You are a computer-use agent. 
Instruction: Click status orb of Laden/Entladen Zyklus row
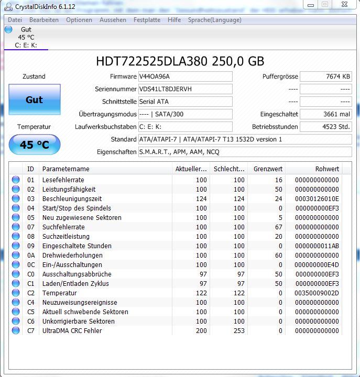(x=16, y=283)
